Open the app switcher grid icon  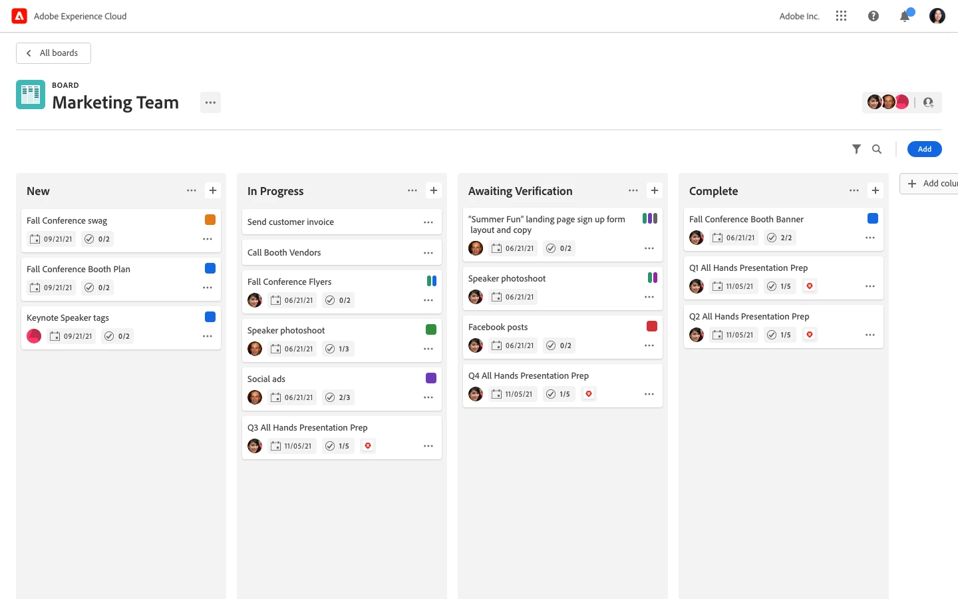[x=841, y=16]
